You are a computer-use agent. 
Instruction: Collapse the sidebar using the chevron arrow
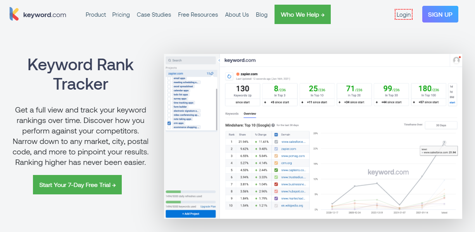(x=219, y=61)
